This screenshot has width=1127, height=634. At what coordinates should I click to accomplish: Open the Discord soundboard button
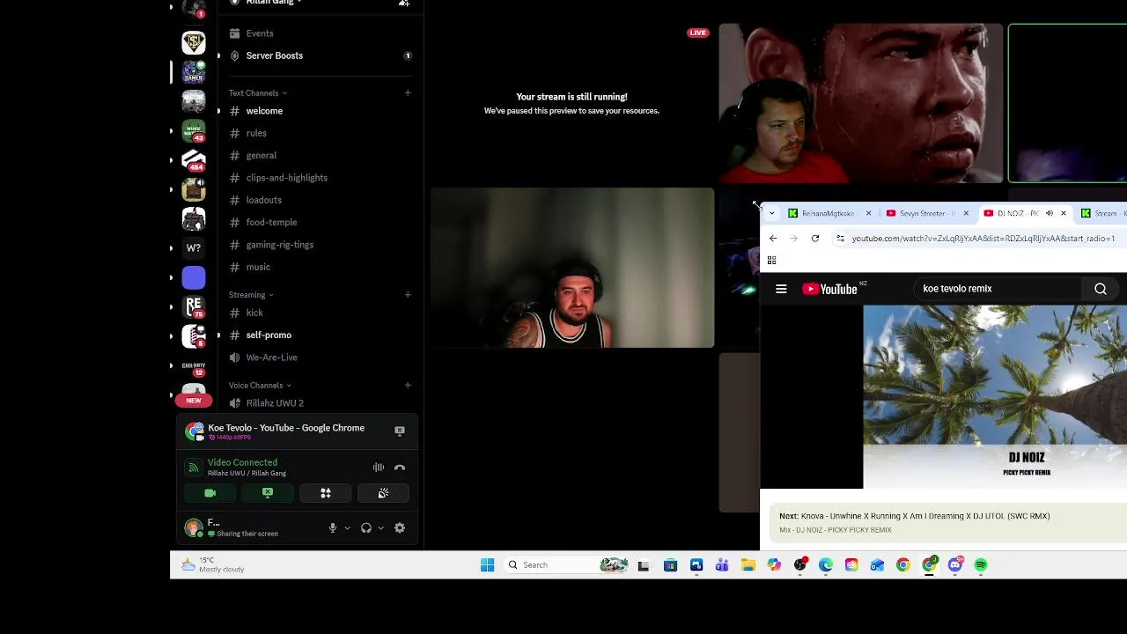tap(383, 493)
